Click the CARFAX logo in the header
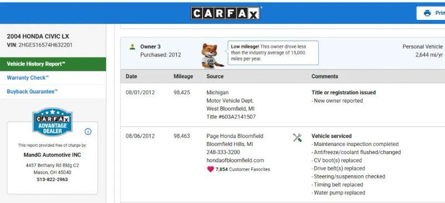 [225, 13]
